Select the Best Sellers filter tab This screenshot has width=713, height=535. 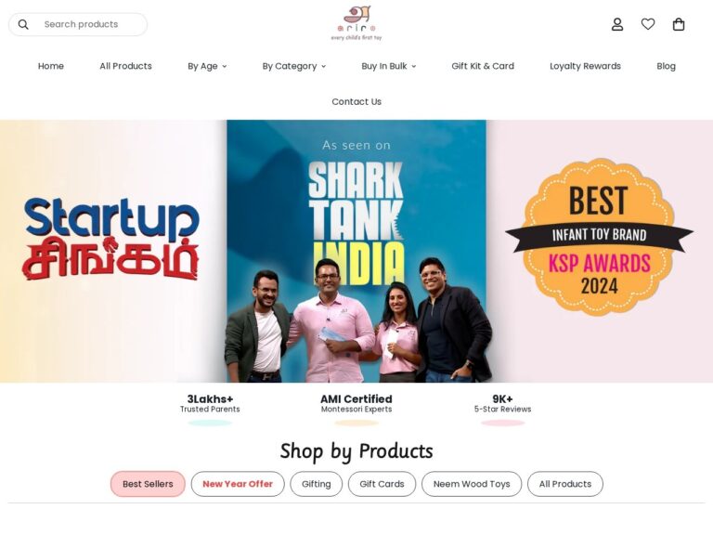click(x=148, y=484)
